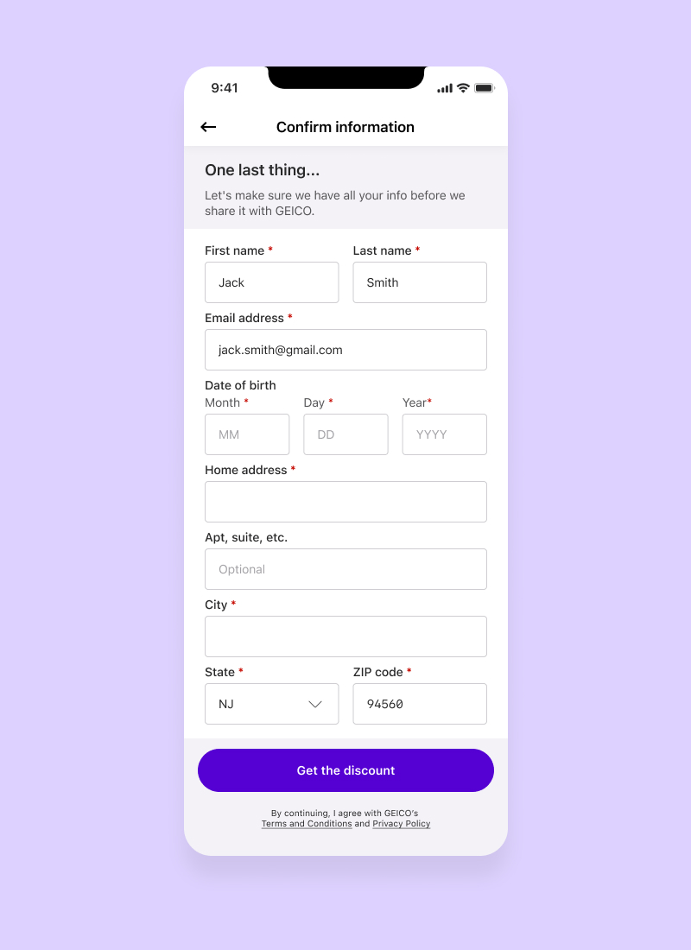Open the Privacy Policy link

click(x=402, y=824)
